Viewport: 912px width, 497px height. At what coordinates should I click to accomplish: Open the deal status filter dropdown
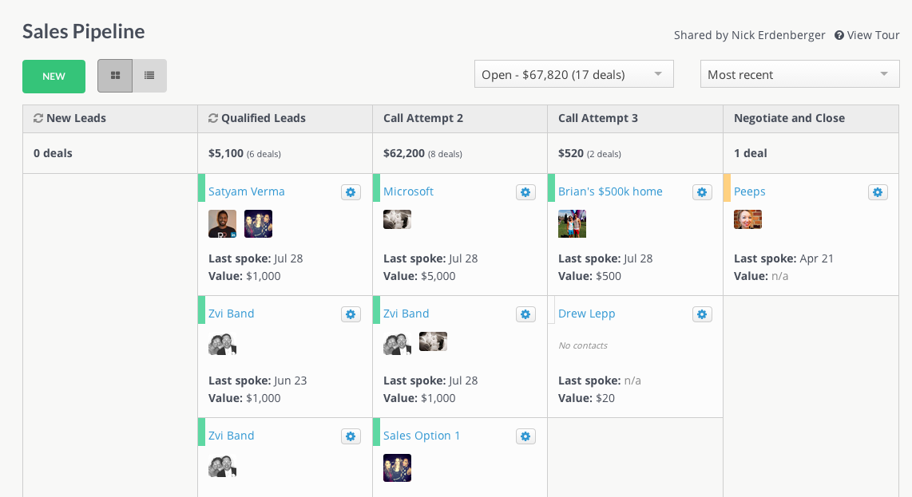(x=573, y=74)
